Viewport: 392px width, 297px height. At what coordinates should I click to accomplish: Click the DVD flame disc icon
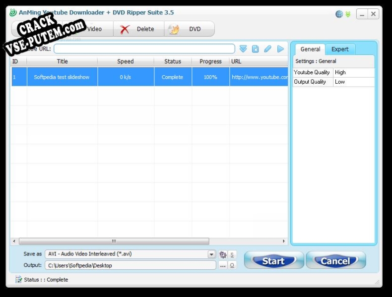174,29
